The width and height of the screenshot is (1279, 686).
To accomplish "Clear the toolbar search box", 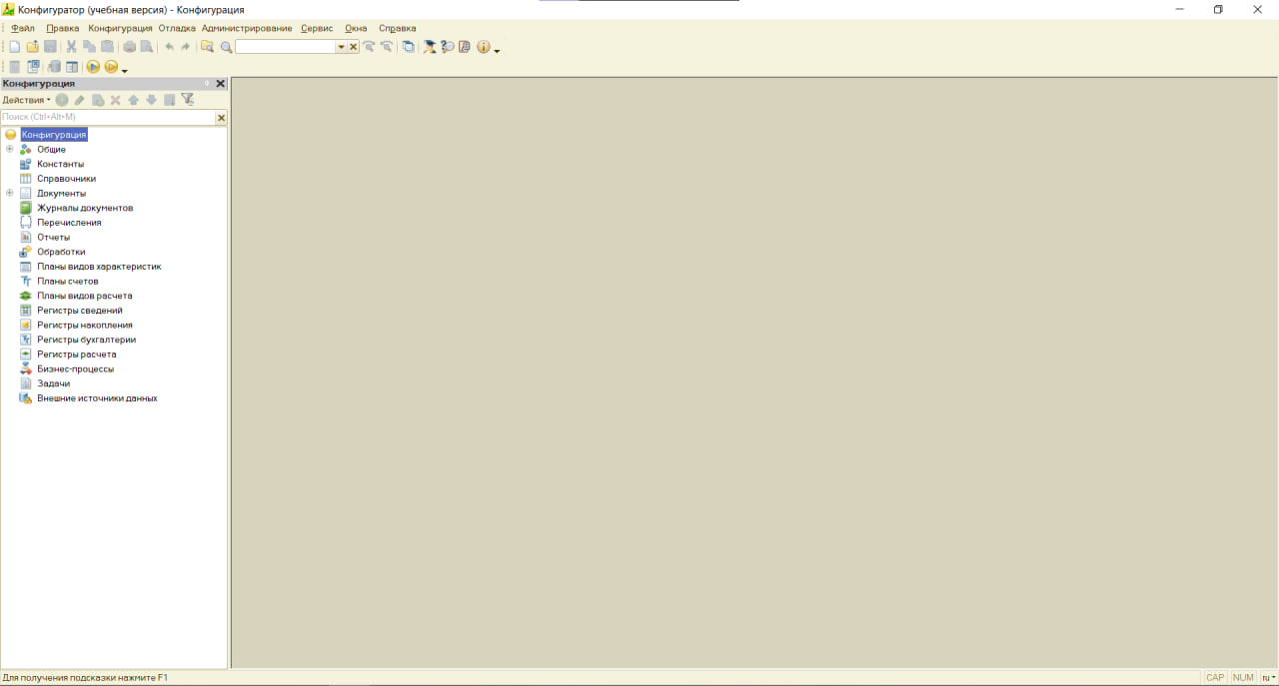I will 354,47.
